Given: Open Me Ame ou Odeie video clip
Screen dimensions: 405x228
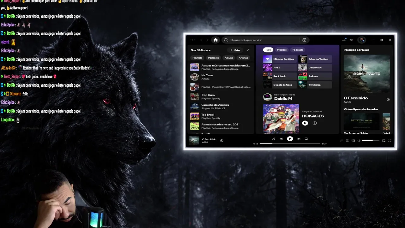Looking at the screenshot, I should [361, 122].
